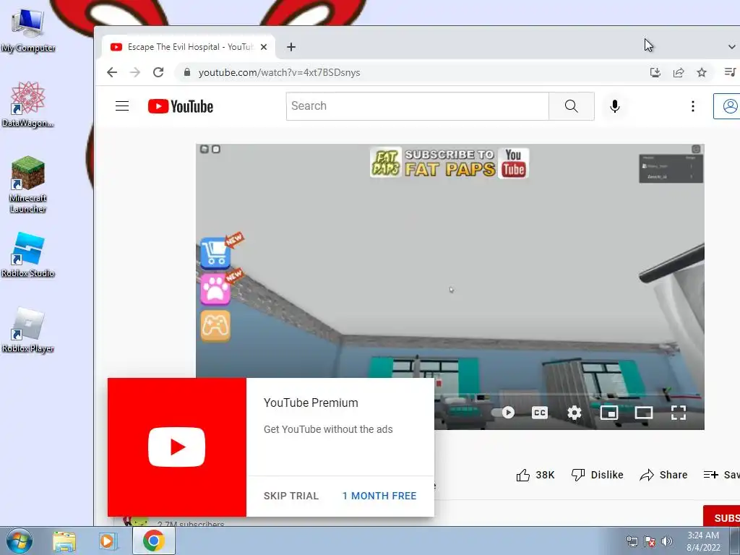
Task: Click the address bar URL
Action: (279, 73)
